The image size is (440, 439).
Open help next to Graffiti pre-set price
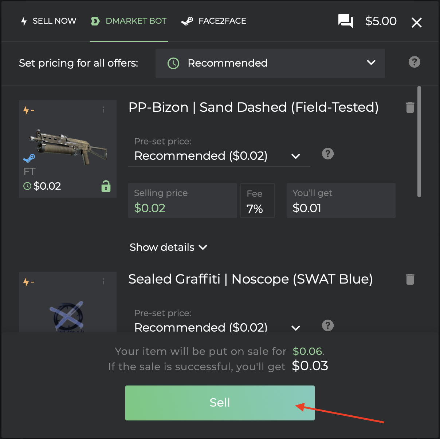point(328,325)
